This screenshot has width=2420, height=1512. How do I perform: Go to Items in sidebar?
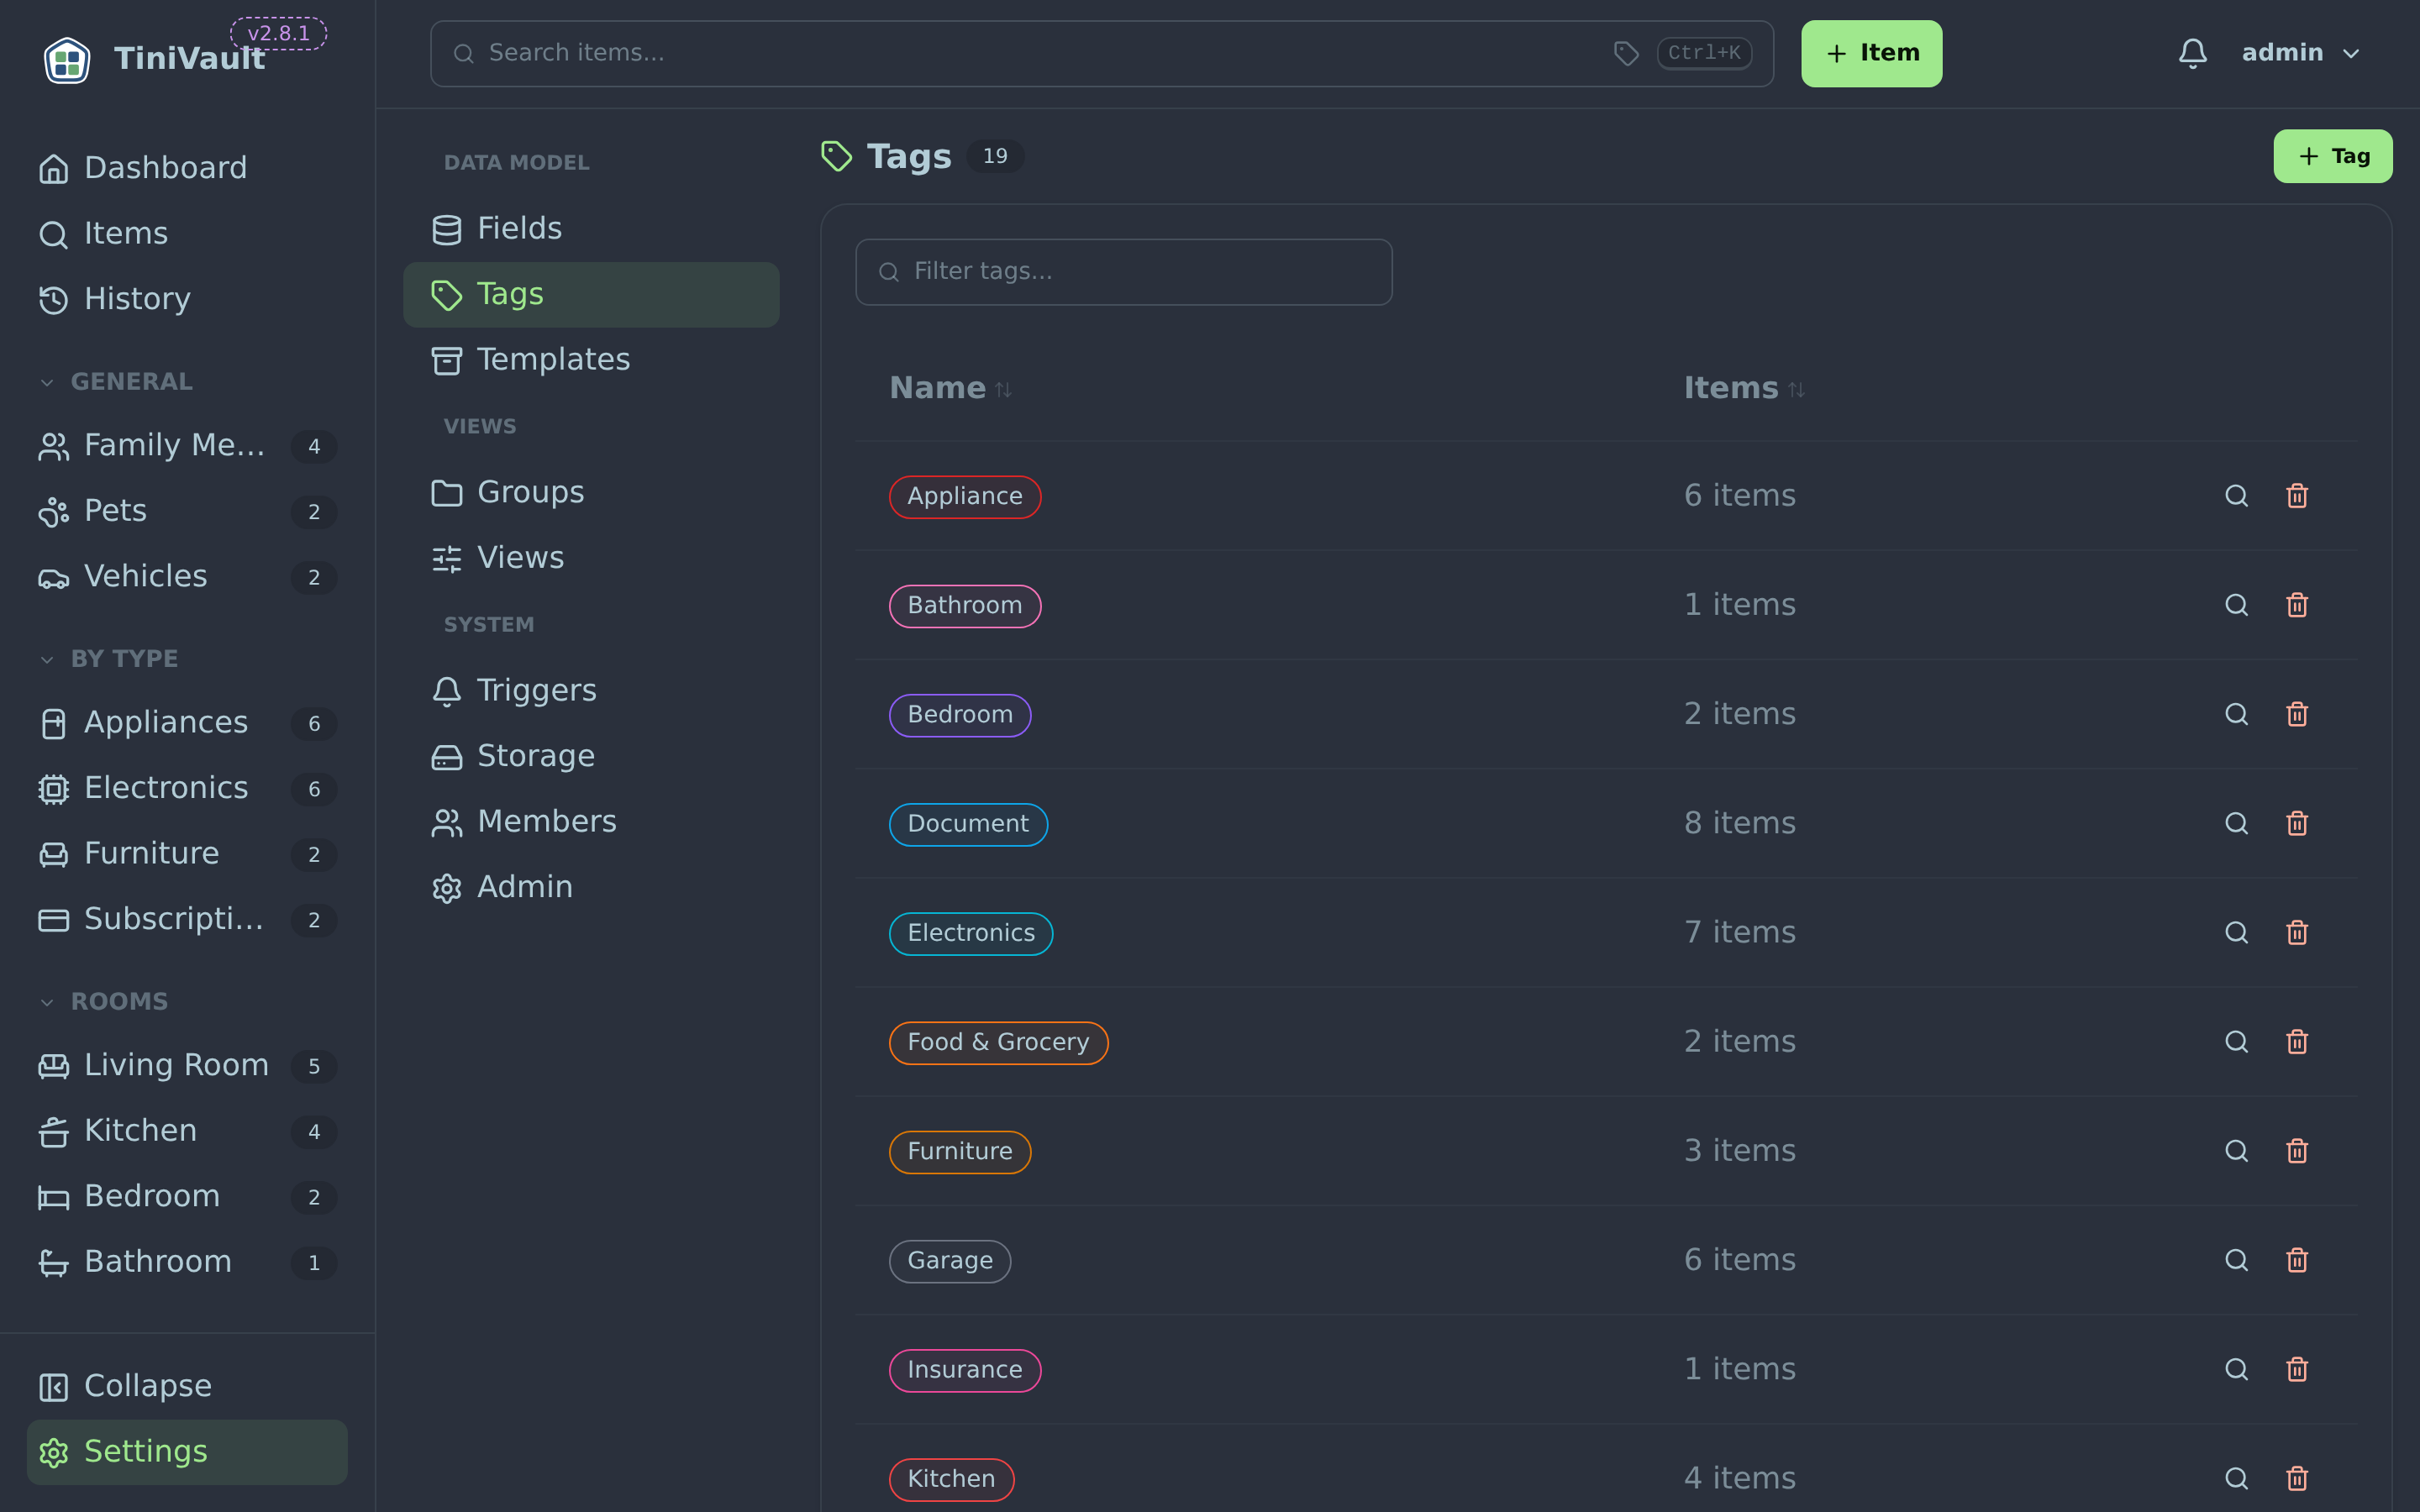point(187,234)
